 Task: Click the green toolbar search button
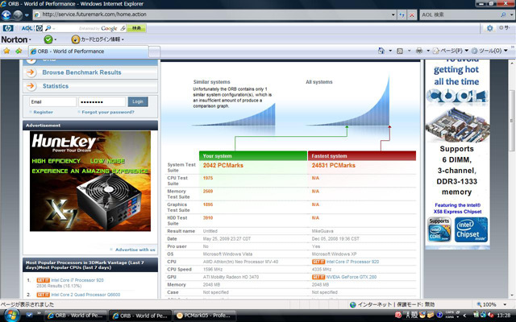coord(136,28)
